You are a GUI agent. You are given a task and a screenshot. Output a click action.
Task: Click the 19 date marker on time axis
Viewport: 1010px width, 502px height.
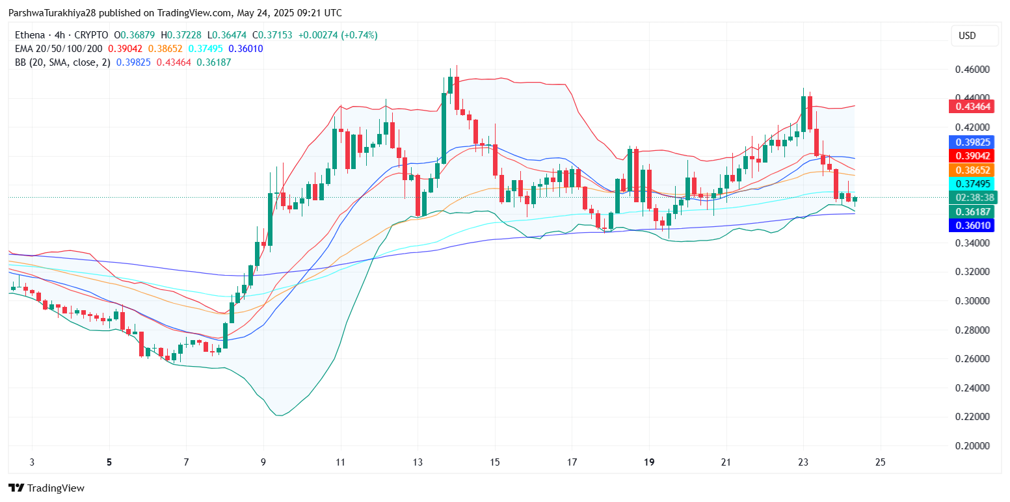pos(649,462)
